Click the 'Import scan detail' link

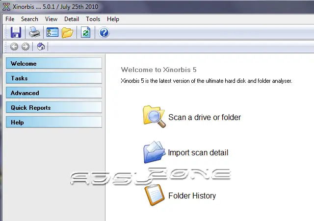coord(198,152)
